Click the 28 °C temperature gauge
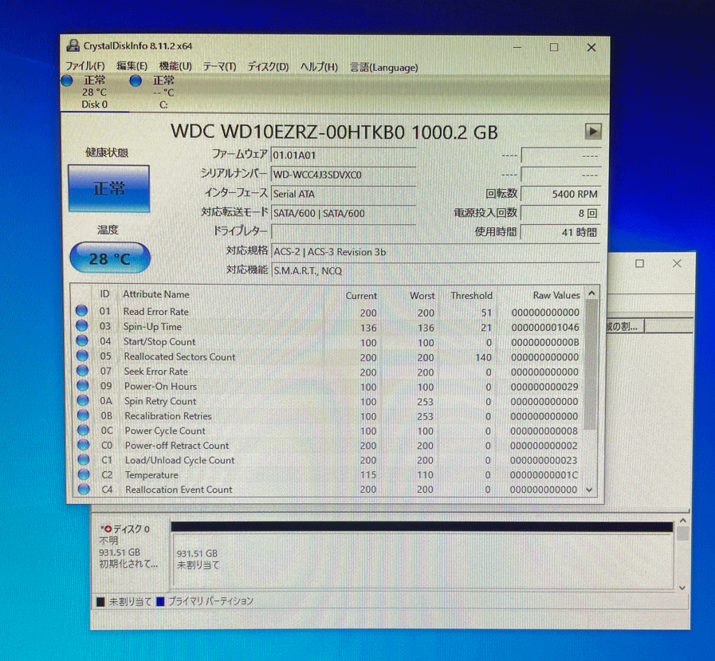Image resolution: width=715 pixels, height=661 pixels. click(x=109, y=258)
